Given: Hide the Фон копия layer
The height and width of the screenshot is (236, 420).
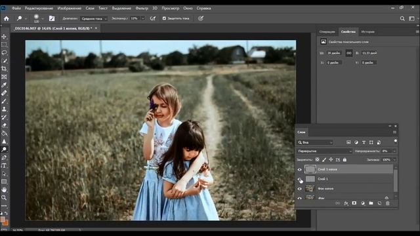Looking at the screenshot, I should pos(299,189).
